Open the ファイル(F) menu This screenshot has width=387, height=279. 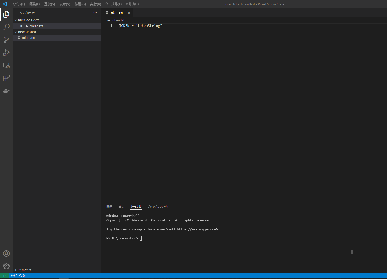point(17,4)
